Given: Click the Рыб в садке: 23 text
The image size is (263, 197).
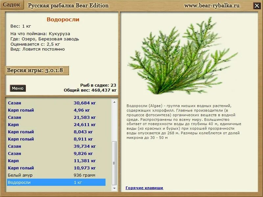Looking at the screenshot, I should (98, 85).
